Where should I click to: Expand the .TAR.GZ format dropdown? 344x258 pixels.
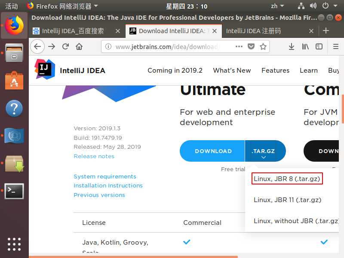(x=264, y=151)
